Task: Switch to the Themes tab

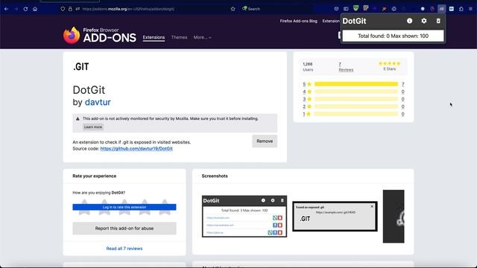Action: [179, 37]
